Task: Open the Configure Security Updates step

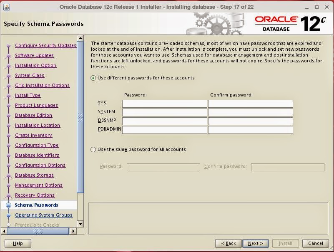Action: (45, 45)
